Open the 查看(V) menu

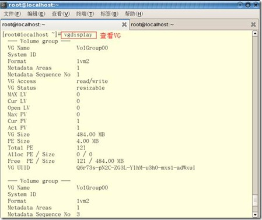61,14
